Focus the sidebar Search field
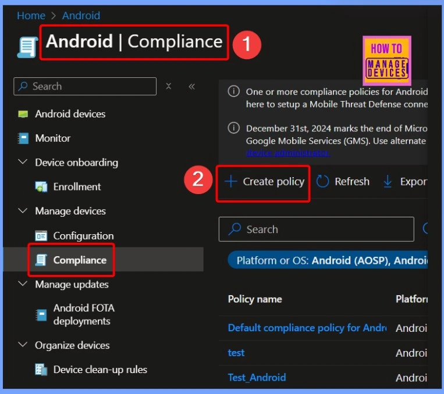 point(84,86)
